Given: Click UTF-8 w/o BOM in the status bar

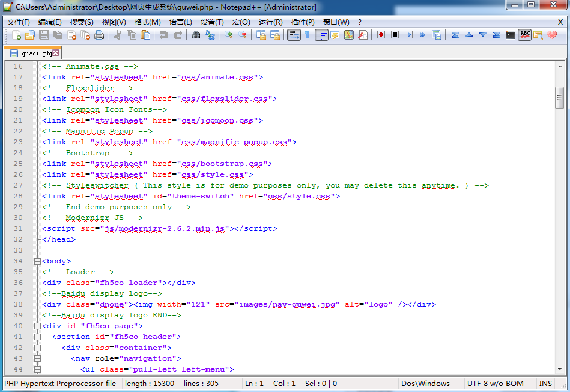Looking at the screenshot, I should coord(495,383).
